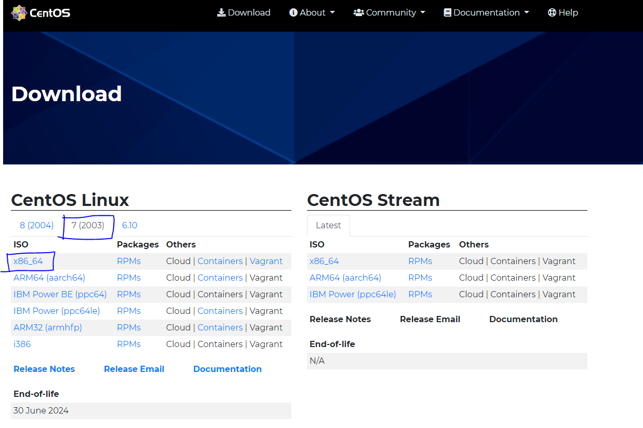Click RPMs in the i386 row

coord(129,344)
